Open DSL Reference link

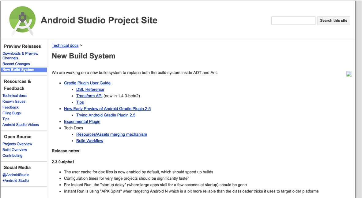click(x=90, y=89)
